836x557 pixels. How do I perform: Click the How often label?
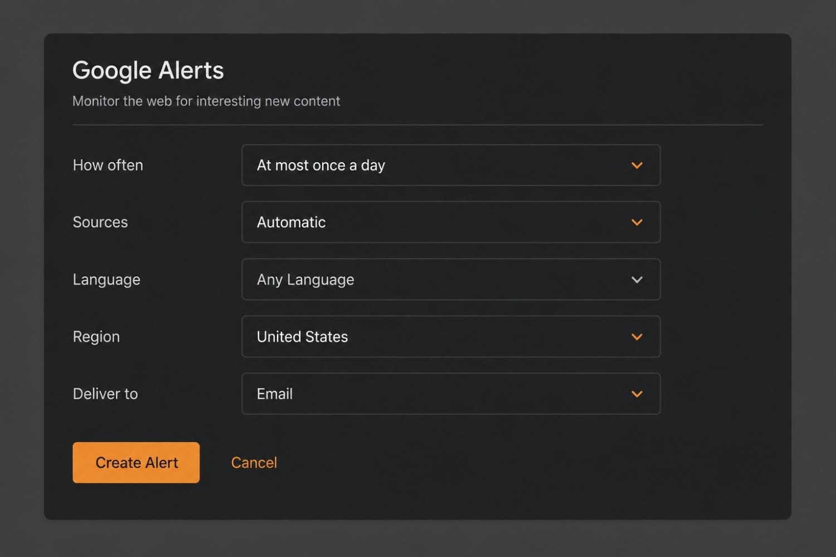point(108,165)
